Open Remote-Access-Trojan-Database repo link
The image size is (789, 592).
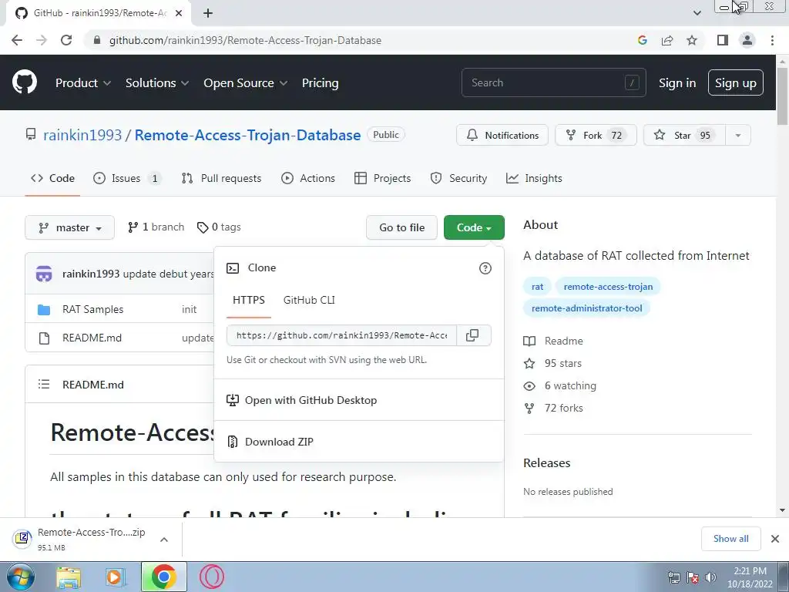247,136
